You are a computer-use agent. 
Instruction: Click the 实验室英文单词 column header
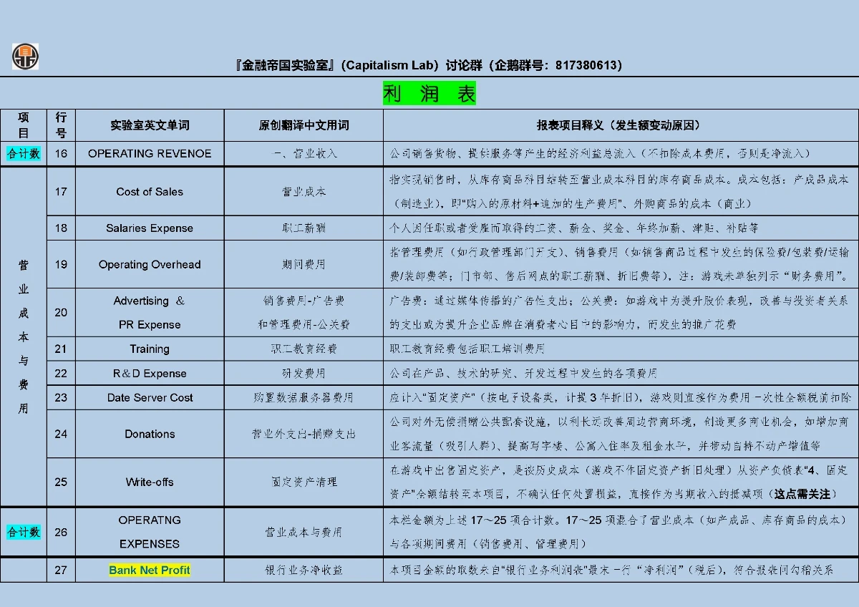pyautogui.click(x=150, y=125)
